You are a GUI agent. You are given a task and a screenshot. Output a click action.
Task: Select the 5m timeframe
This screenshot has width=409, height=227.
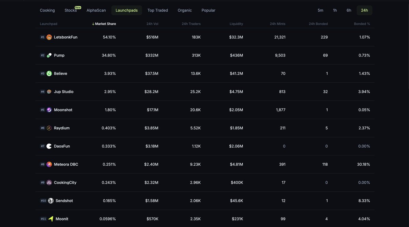pos(320,10)
